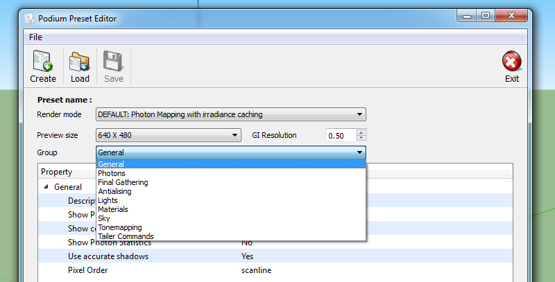The height and width of the screenshot is (282, 555).
Task: Click the Yes value for accurate shadows
Action: click(x=248, y=256)
